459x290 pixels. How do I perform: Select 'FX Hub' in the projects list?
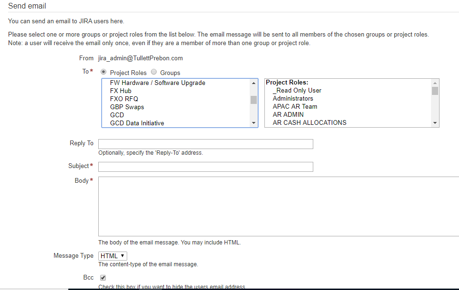tap(121, 91)
